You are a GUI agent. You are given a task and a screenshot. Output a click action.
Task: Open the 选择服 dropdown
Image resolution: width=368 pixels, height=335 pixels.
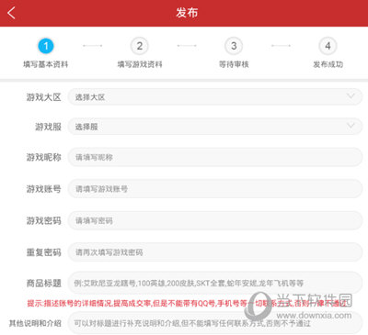coord(215,127)
